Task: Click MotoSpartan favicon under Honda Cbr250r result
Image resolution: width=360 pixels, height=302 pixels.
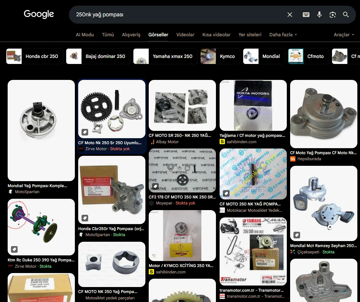Action: click(81, 235)
